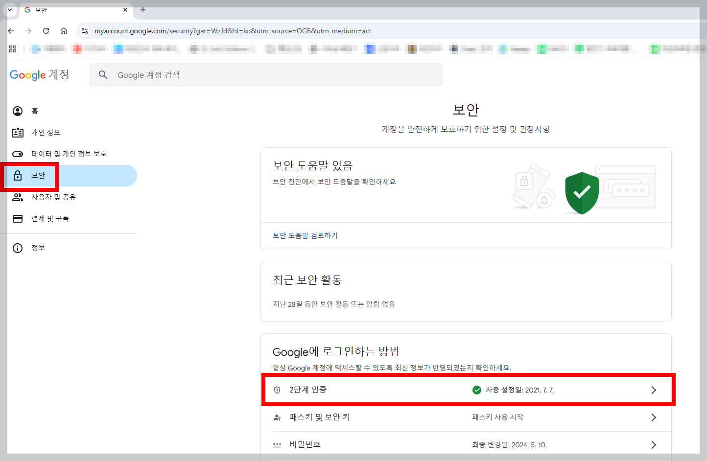Click the 비밀번호 asterisks icon
This screenshot has width=707, height=461.
277,445
